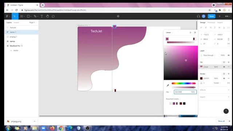Switch to the Design tab
The height and width of the screenshot is (131, 233).
203,23
